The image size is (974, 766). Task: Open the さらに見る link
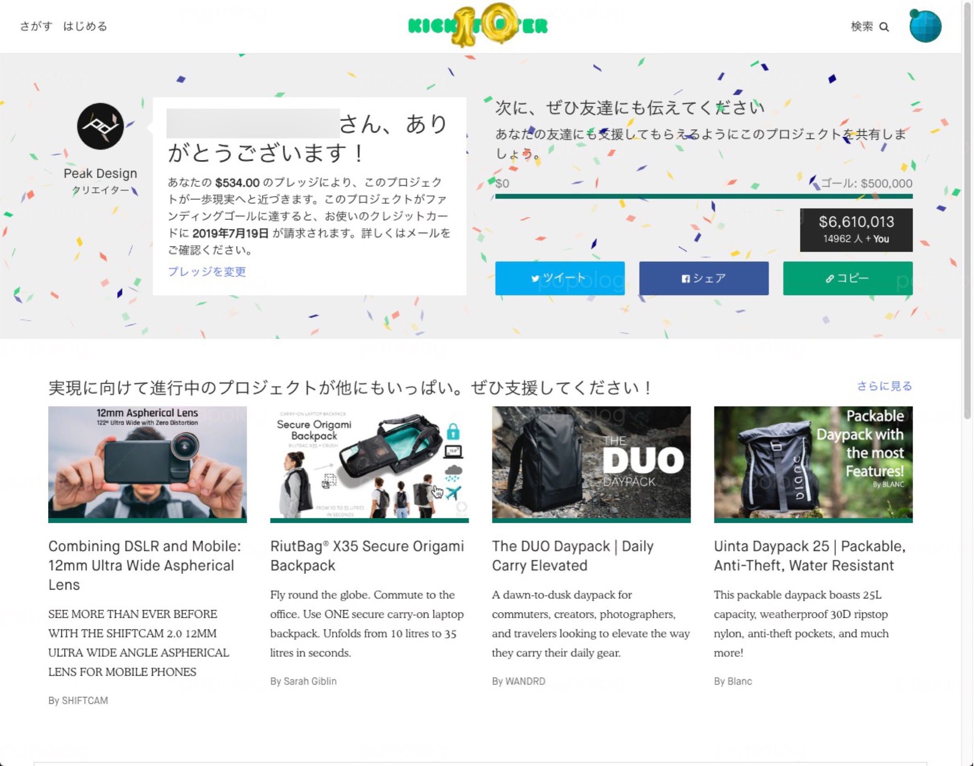884,386
